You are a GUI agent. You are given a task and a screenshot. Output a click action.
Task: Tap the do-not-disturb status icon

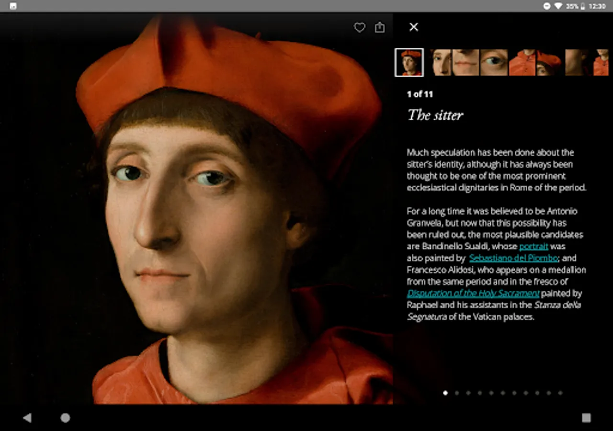pos(547,6)
